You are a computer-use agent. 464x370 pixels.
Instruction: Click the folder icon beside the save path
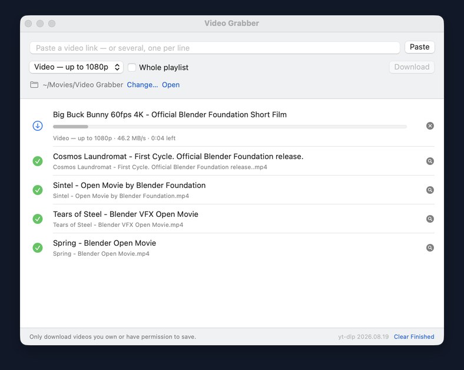coord(34,85)
